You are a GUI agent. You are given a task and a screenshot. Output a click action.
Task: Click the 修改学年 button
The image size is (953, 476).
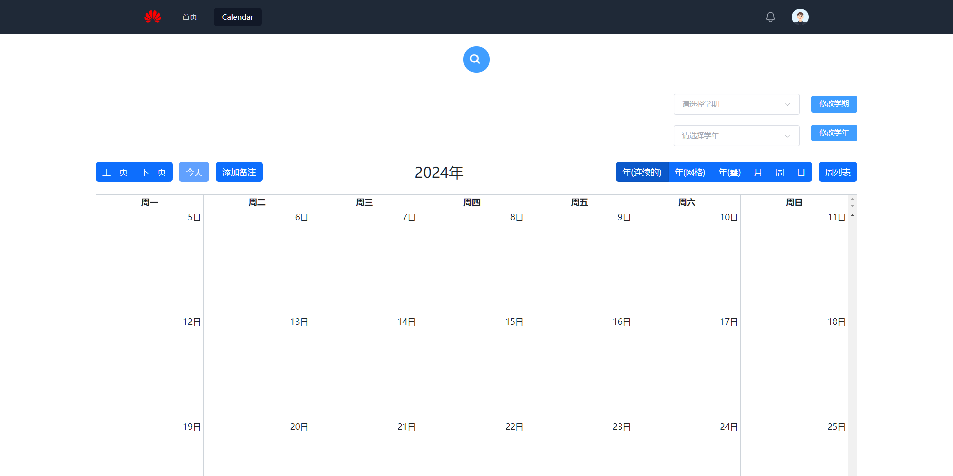(834, 133)
